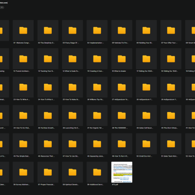Open folder 23-How To Write A...
Screen dimensions: 195x195
tap(23, 87)
